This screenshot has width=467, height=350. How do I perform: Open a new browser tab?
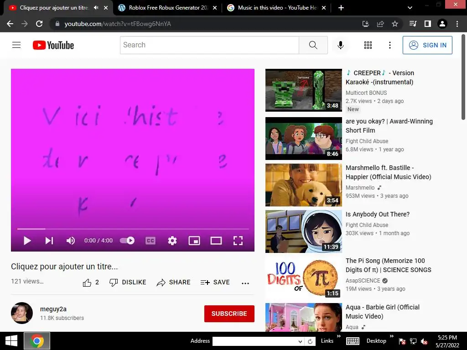click(341, 8)
